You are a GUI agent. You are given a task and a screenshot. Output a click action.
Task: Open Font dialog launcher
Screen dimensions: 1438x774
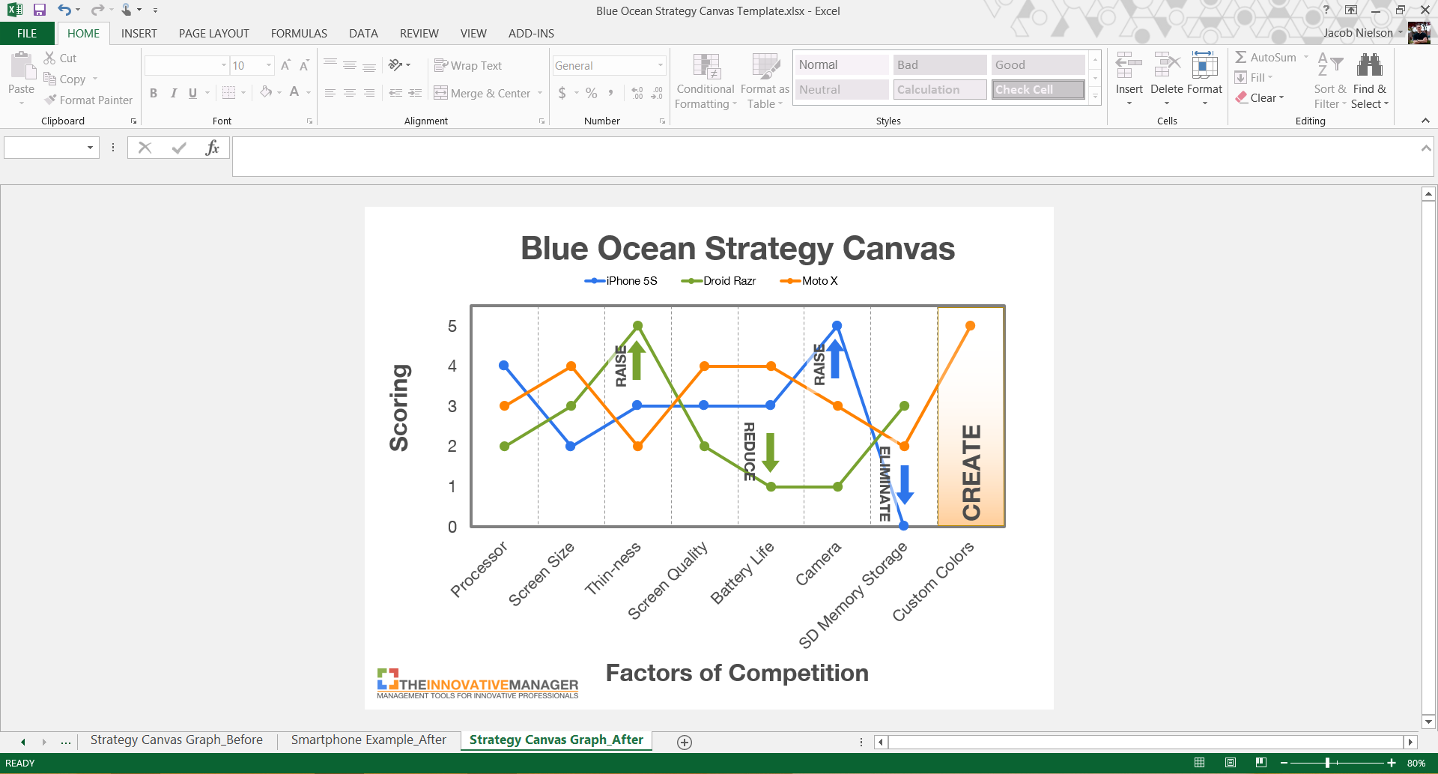309,121
